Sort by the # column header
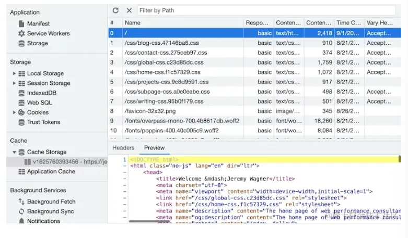 click(115, 23)
